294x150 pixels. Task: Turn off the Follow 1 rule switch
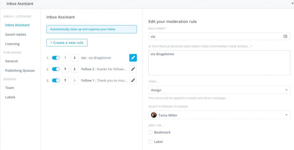click(56, 80)
